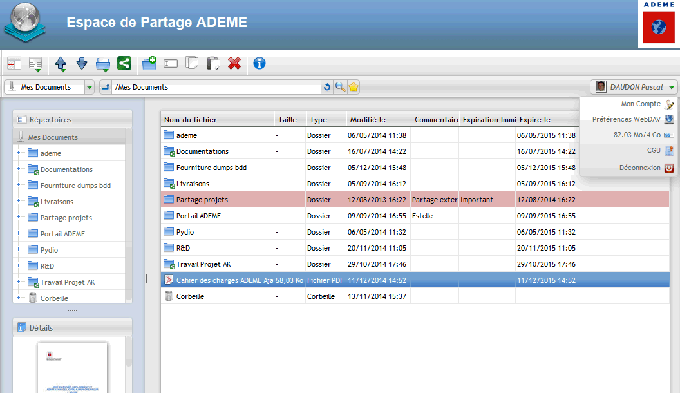Viewport: 680px width, 393px height.
Task: Expand the Portail ADEME tree node
Action: (x=18, y=233)
